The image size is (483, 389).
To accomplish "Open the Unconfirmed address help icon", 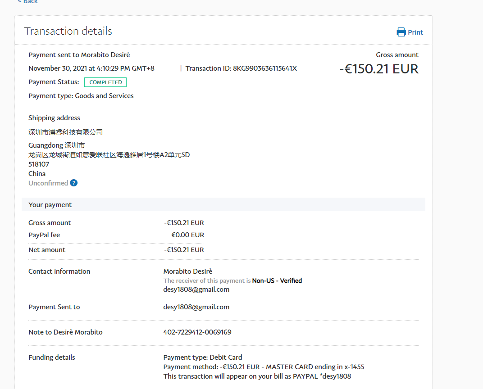I will point(73,183).
